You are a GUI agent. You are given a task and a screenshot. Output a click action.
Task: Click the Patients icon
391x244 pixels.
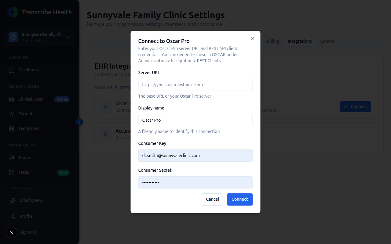(x=12, y=114)
